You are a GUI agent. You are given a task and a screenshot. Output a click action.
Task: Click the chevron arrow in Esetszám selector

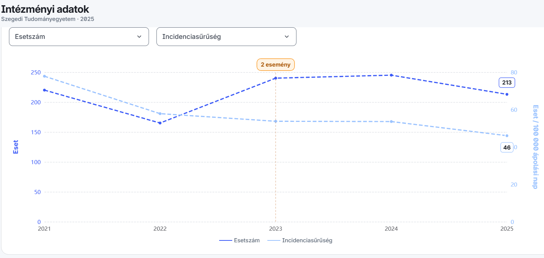139,37
